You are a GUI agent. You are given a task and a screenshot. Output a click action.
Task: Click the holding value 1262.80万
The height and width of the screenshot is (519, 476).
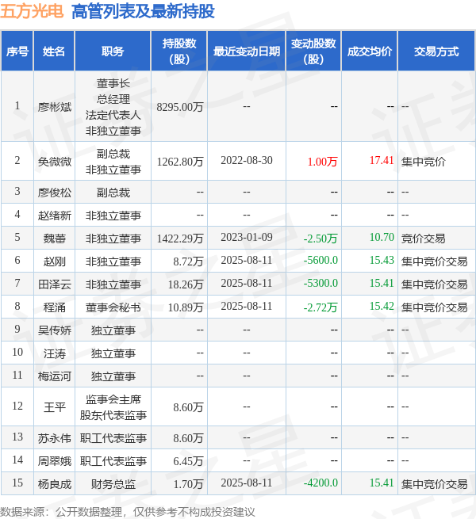179,162
